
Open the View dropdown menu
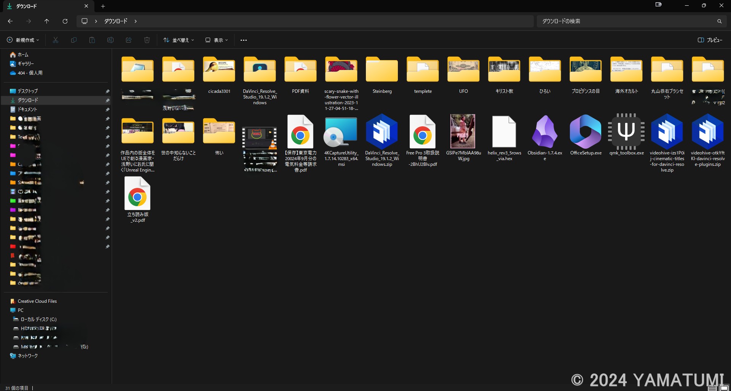217,40
